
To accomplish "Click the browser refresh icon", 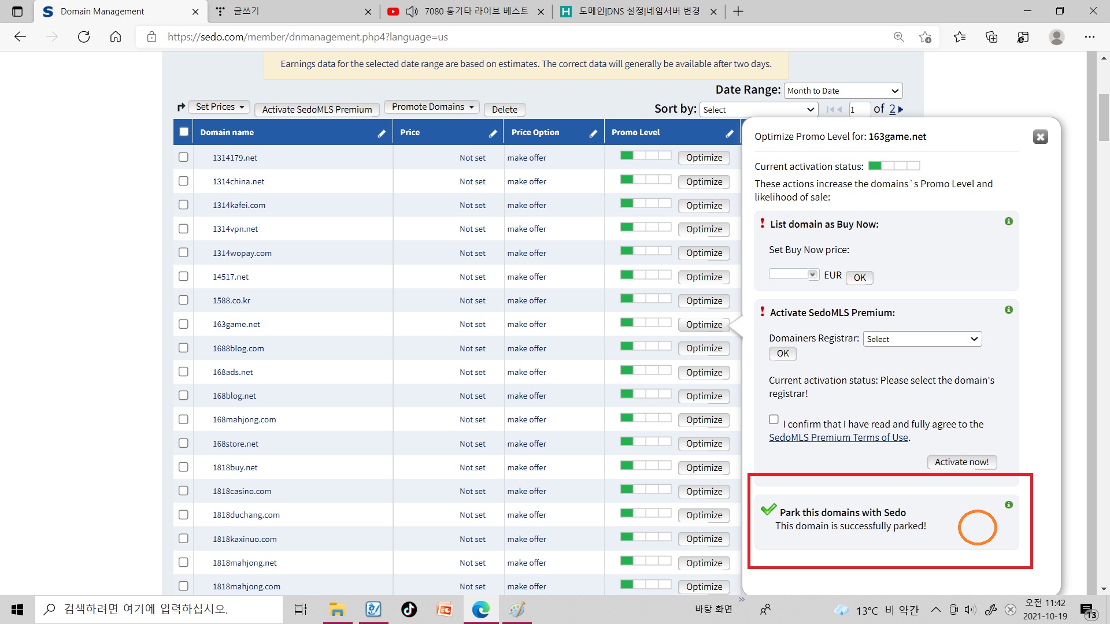I will click(84, 37).
